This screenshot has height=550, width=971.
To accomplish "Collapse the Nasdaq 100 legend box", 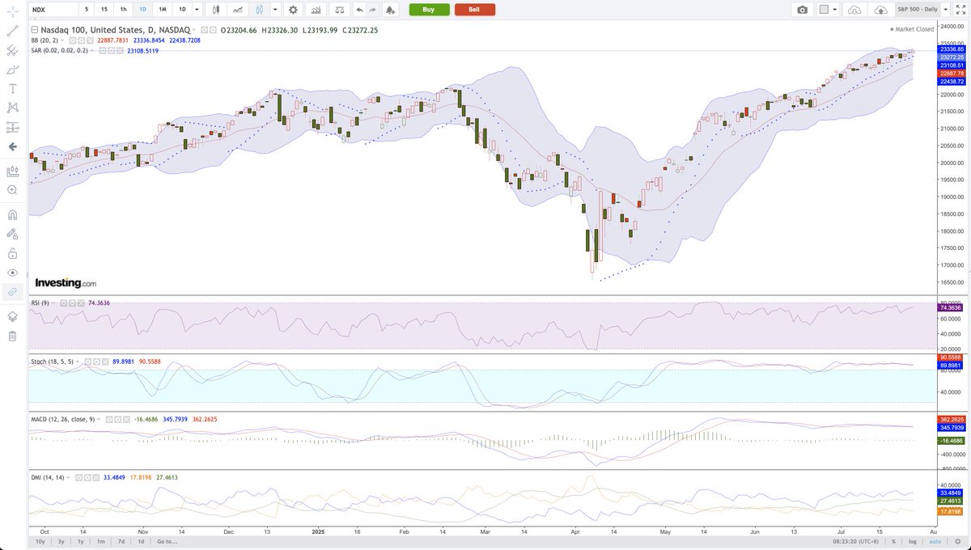I will 35,30.
